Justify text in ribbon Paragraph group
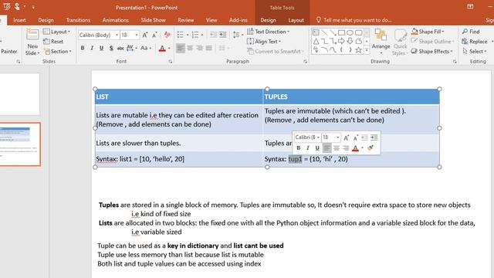The width and height of the screenshot is (494, 278). click(209, 48)
